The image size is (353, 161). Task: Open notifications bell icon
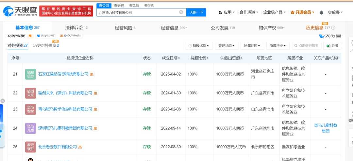[x=321, y=12]
